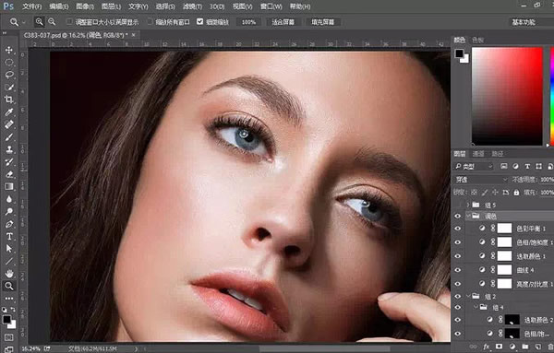The image size is (554, 353).
Task: Select the Move tool
Action: pyautogui.click(x=9, y=50)
